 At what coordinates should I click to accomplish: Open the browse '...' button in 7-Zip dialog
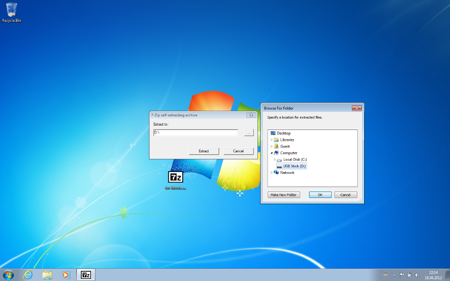coord(249,133)
